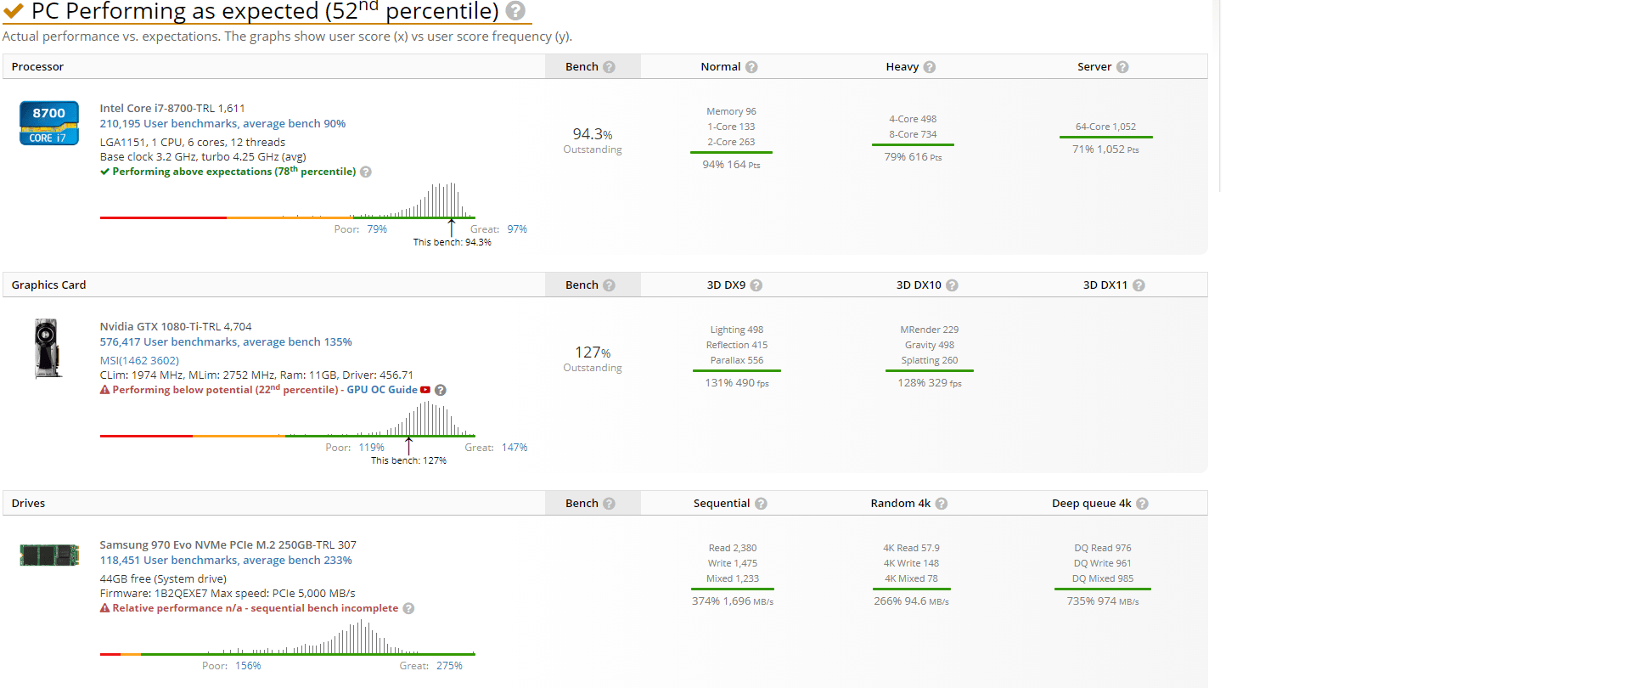The width and height of the screenshot is (1625, 688).
Task: Click help icon after the GPU OC Guide video icon
Action: point(441,390)
